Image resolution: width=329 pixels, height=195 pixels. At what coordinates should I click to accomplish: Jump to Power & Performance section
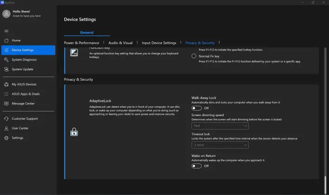click(x=81, y=43)
